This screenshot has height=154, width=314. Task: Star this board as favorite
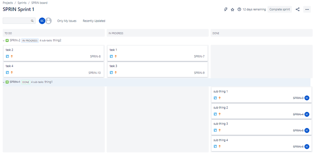click(x=232, y=9)
